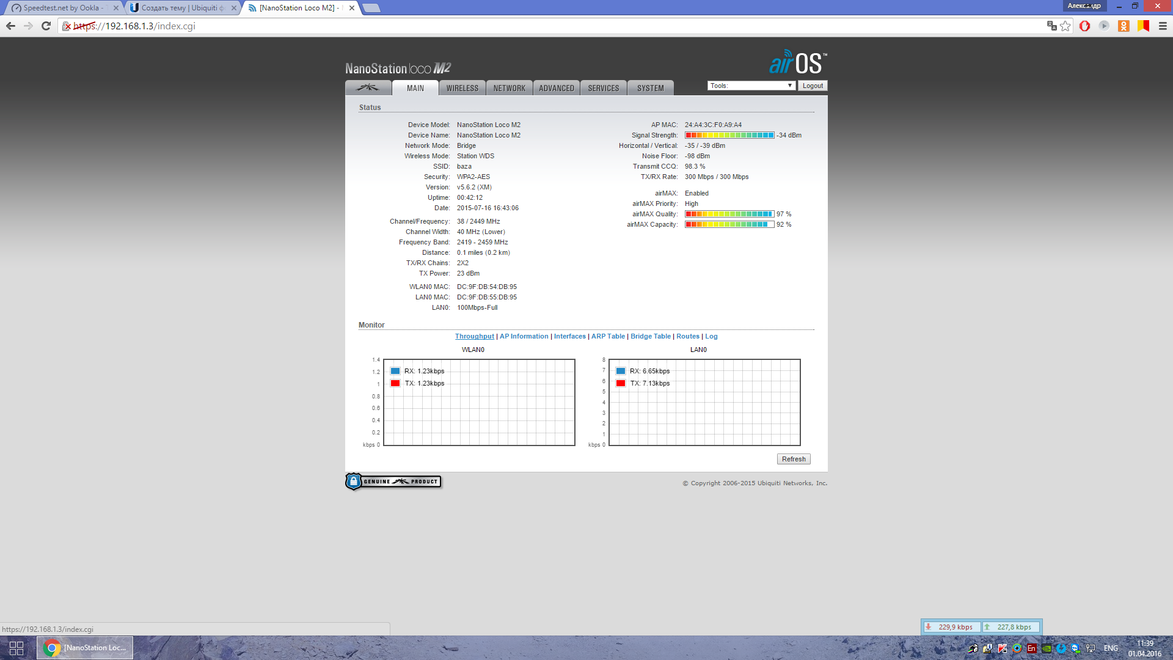Reload the page with the refresh icon
Screen dimensions: 1173x660
(x=46, y=26)
